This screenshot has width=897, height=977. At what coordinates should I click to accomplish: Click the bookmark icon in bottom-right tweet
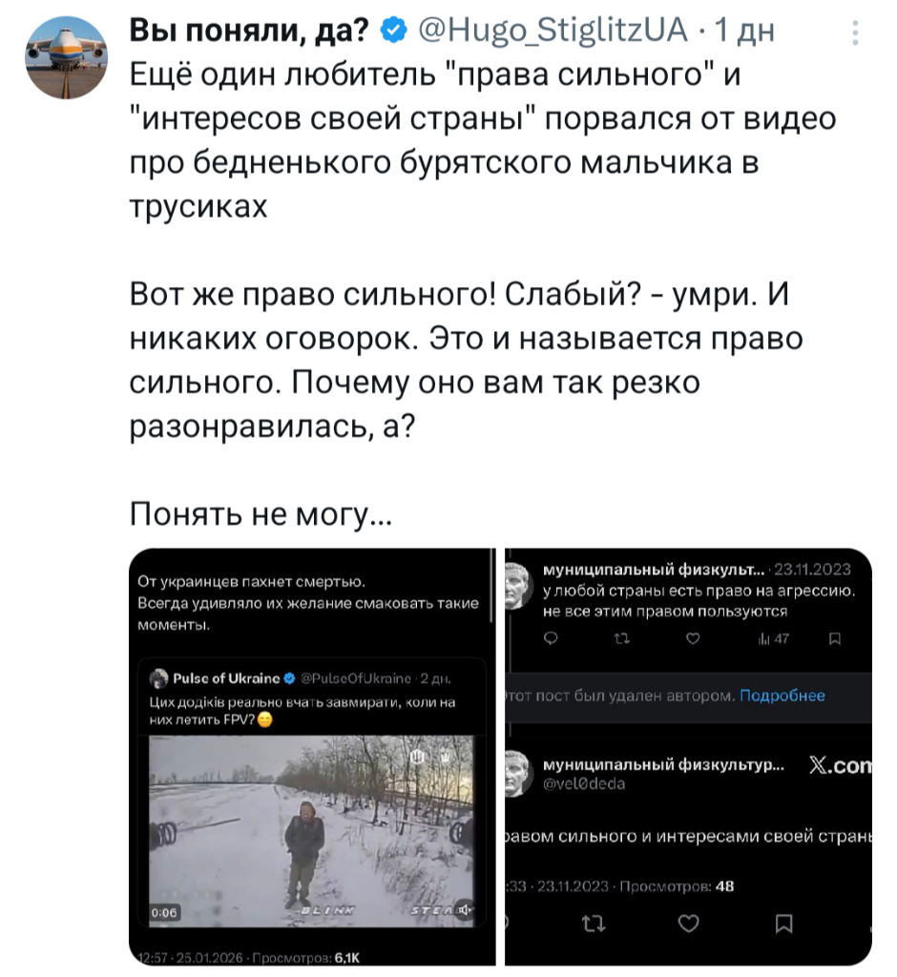click(x=783, y=922)
